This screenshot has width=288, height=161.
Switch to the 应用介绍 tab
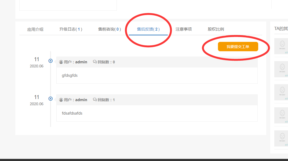(x=35, y=29)
